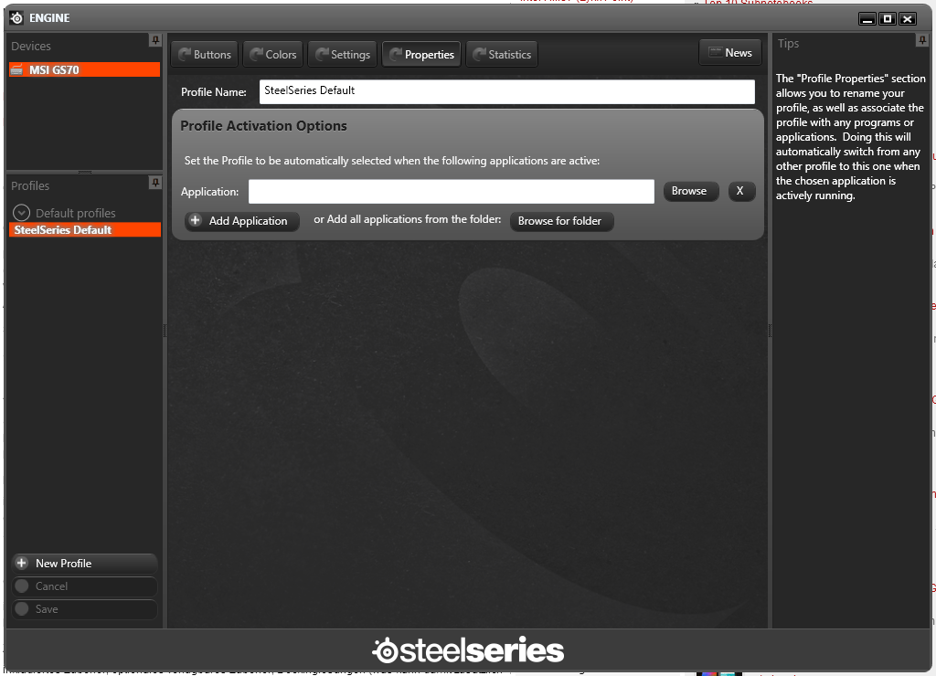Select the SteelSeries Default profile
The width and height of the screenshot is (936, 676).
pos(85,229)
